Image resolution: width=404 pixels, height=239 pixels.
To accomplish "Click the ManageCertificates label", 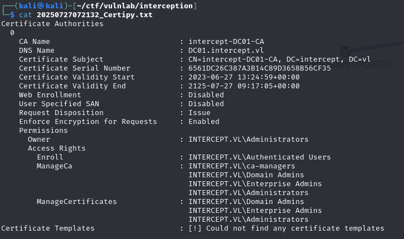I will pos(77,201).
